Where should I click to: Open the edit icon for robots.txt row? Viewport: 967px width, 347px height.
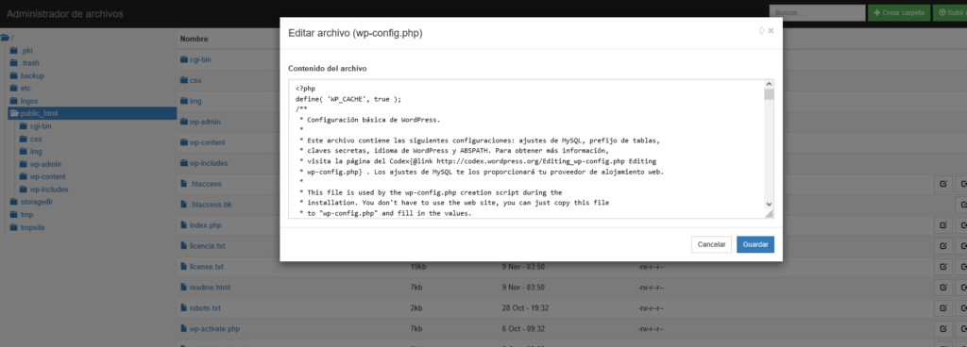pos(942,308)
